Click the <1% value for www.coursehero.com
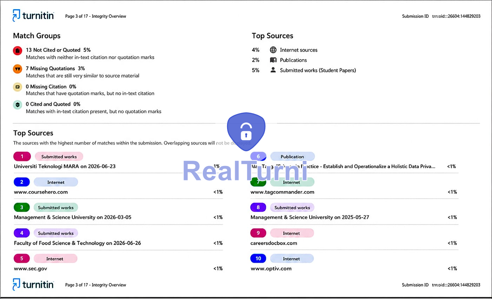Screen dimensions: 492x299 (218, 192)
